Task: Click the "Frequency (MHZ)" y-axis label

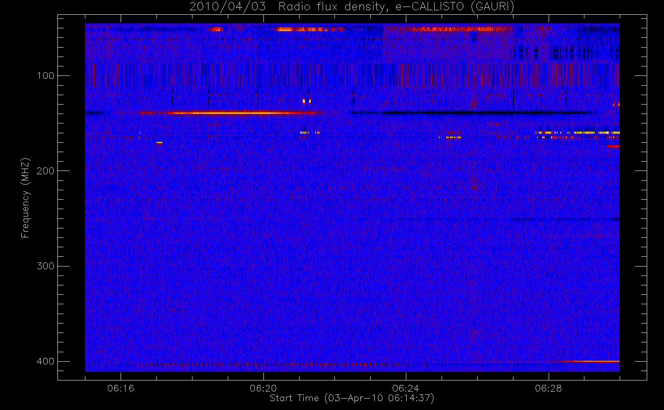Action: point(25,198)
